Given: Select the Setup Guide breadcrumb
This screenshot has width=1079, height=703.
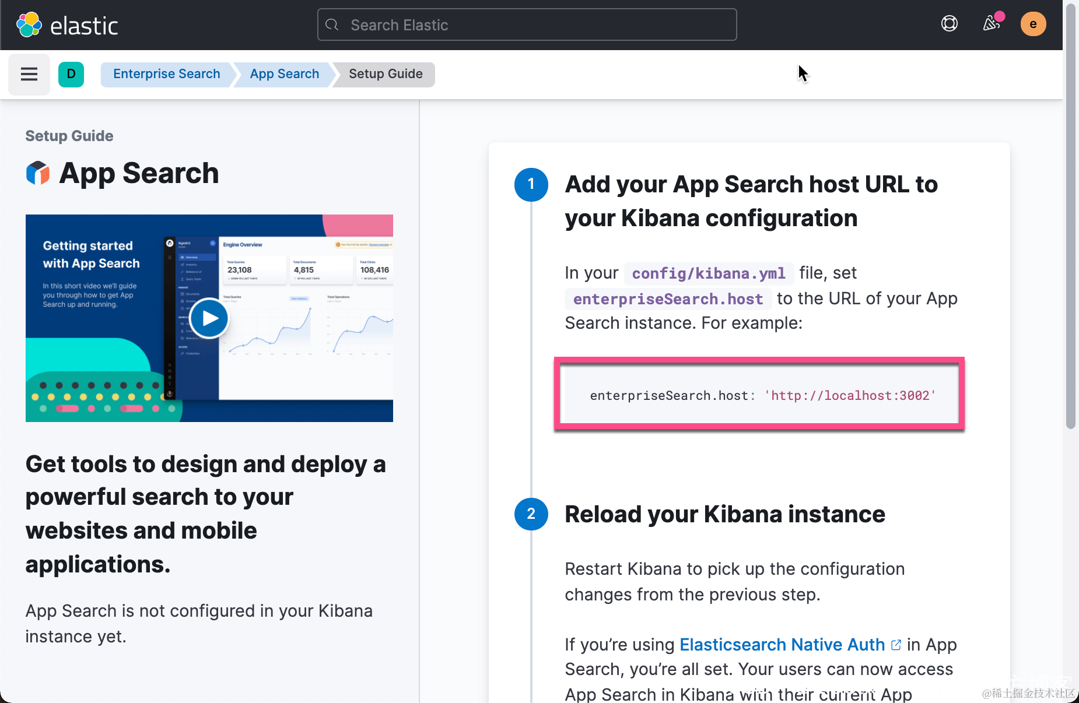Looking at the screenshot, I should point(386,74).
